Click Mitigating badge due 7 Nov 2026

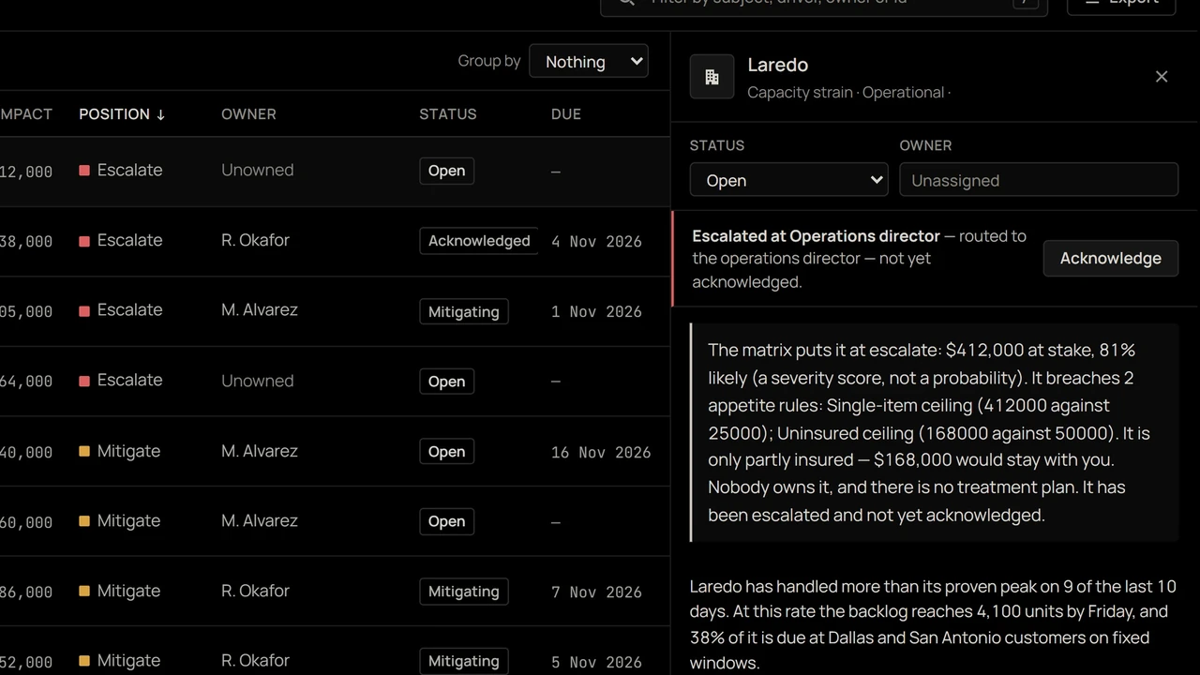pyautogui.click(x=464, y=592)
